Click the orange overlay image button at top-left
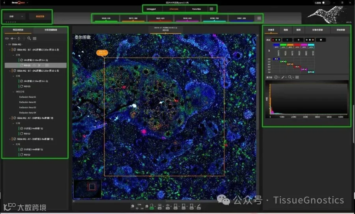355x214 pixels. 40,17
